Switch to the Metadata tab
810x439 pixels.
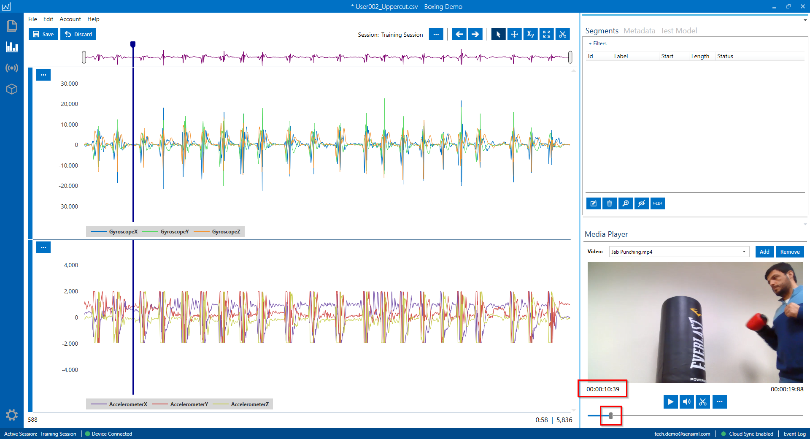(x=639, y=31)
